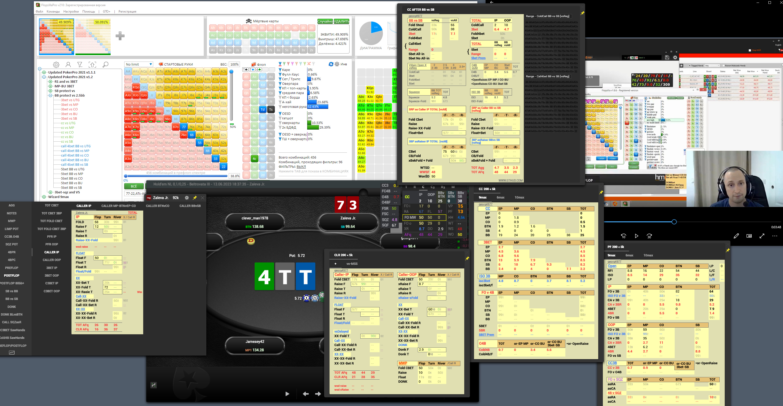Open the WWW.GTHUD.COM link

click(510, 180)
